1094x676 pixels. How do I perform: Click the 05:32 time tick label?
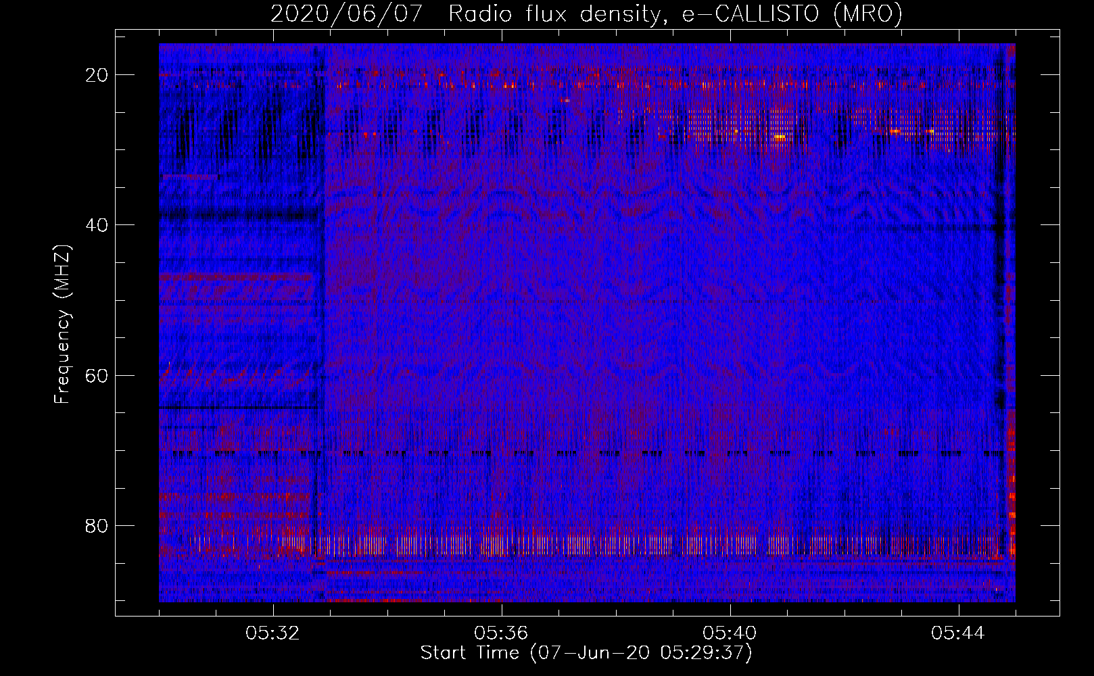[x=273, y=633]
